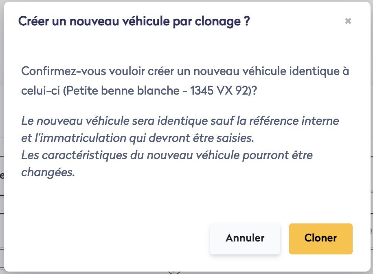Click the yellow Cloner button

coord(320,239)
